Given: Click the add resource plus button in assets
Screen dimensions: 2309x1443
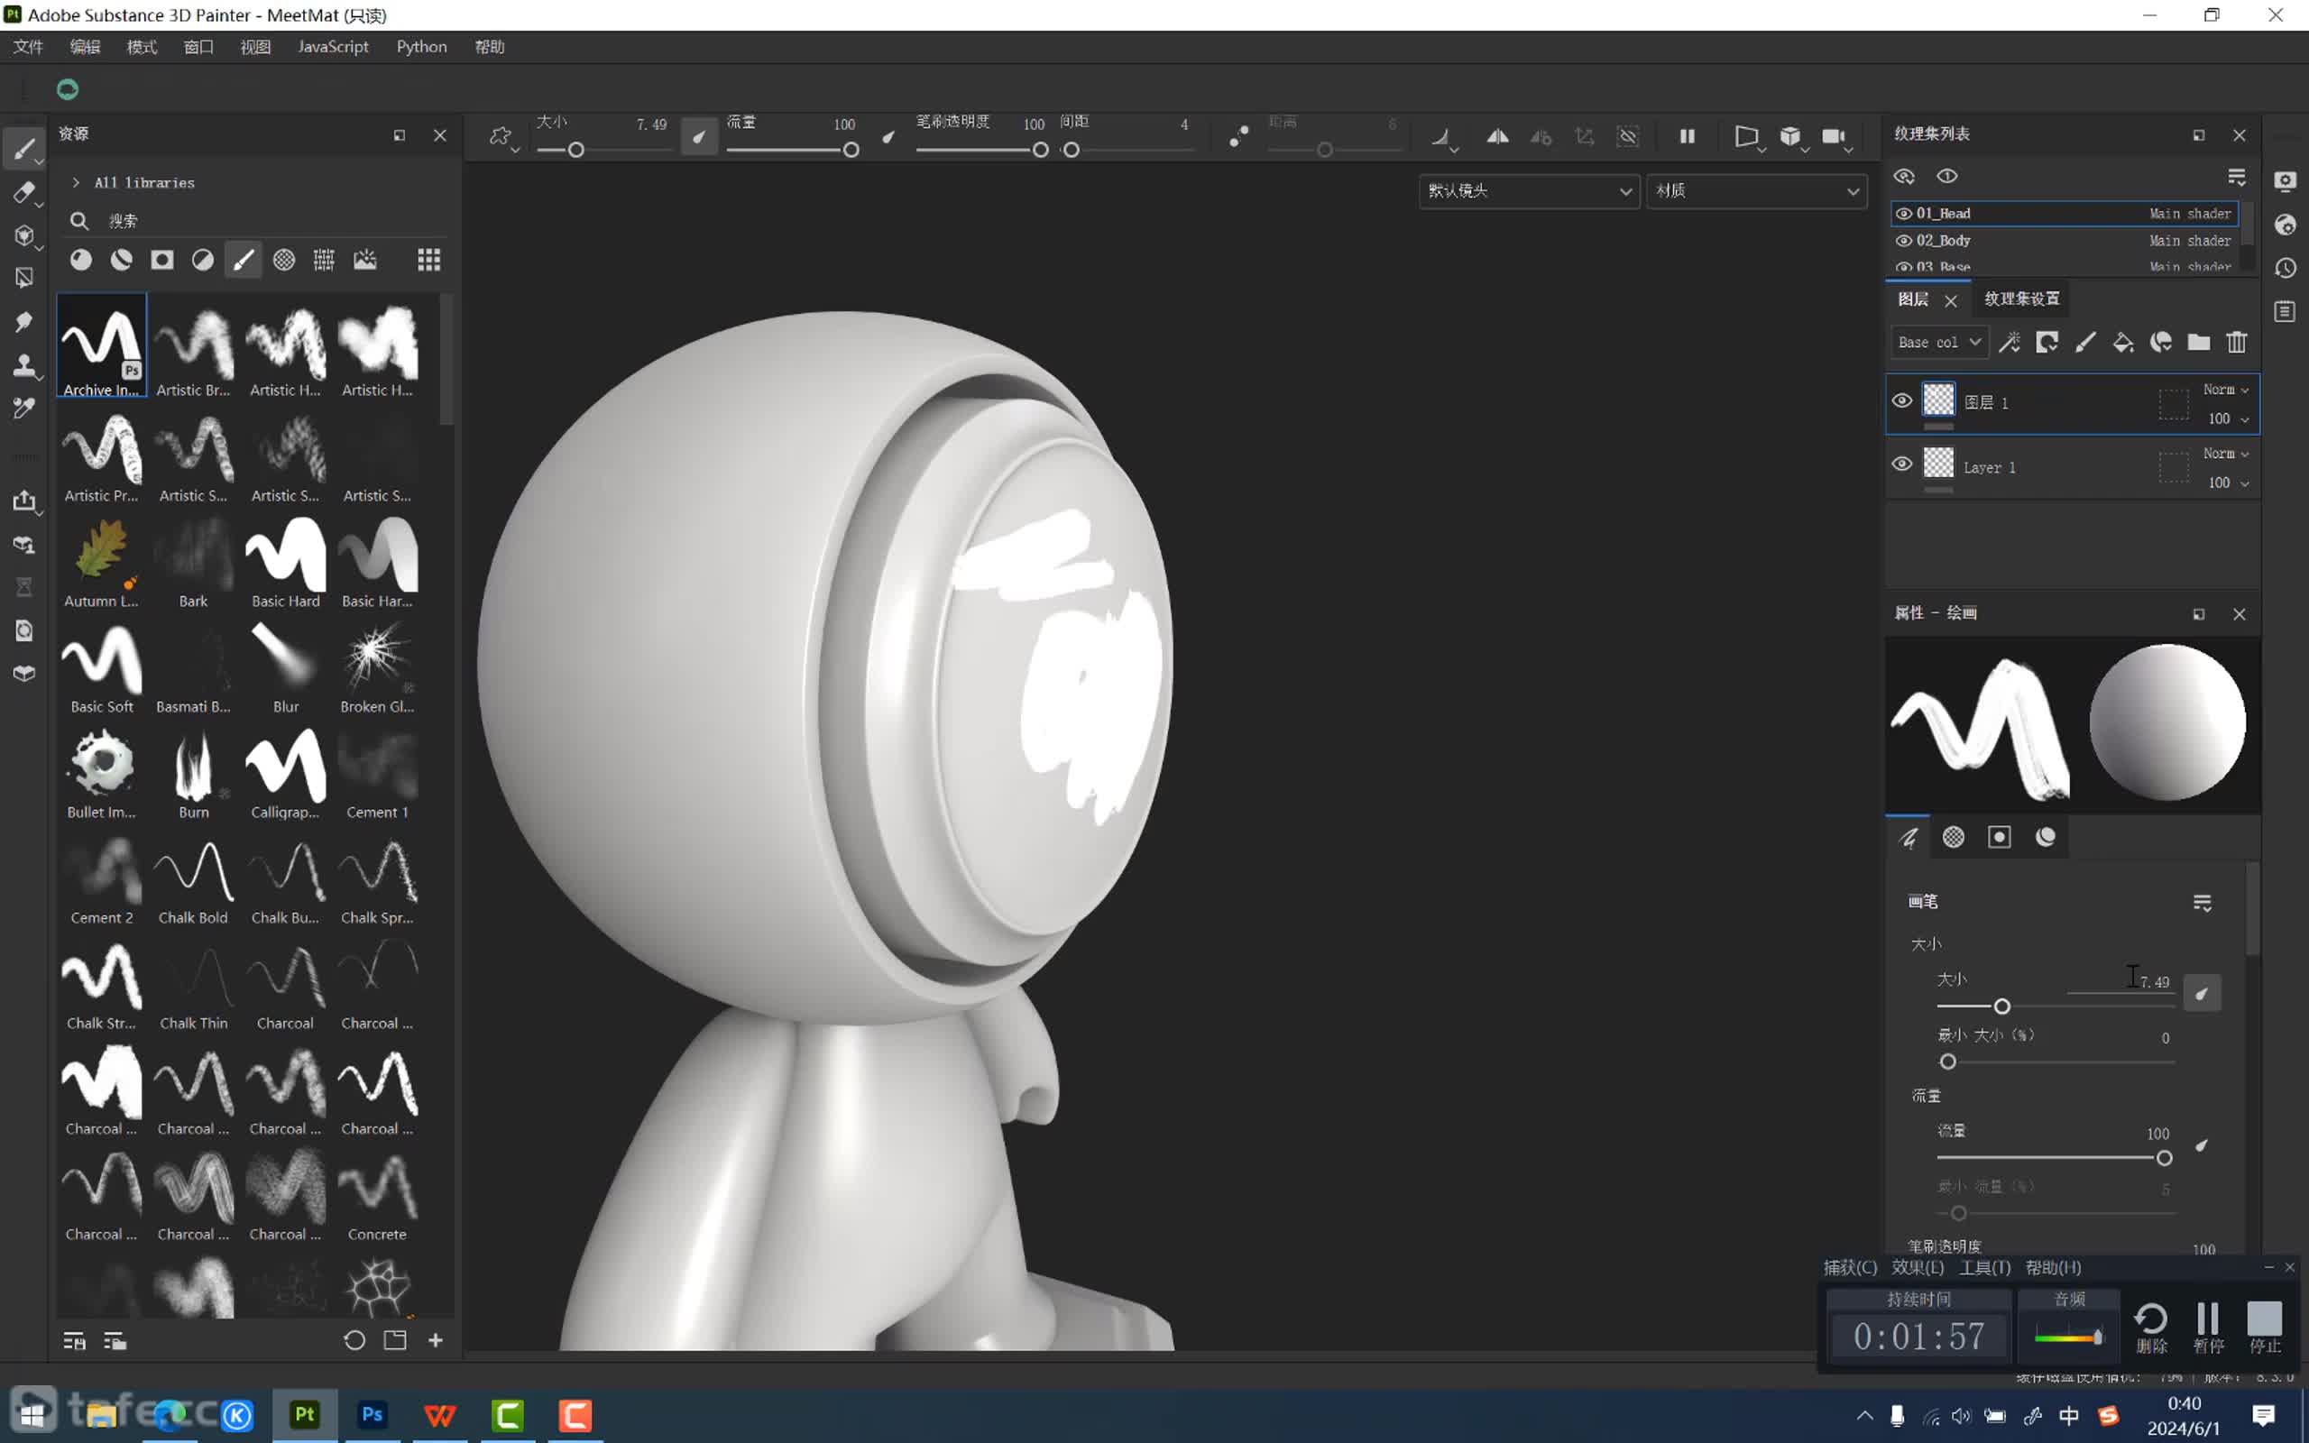Looking at the screenshot, I should [436, 1340].
